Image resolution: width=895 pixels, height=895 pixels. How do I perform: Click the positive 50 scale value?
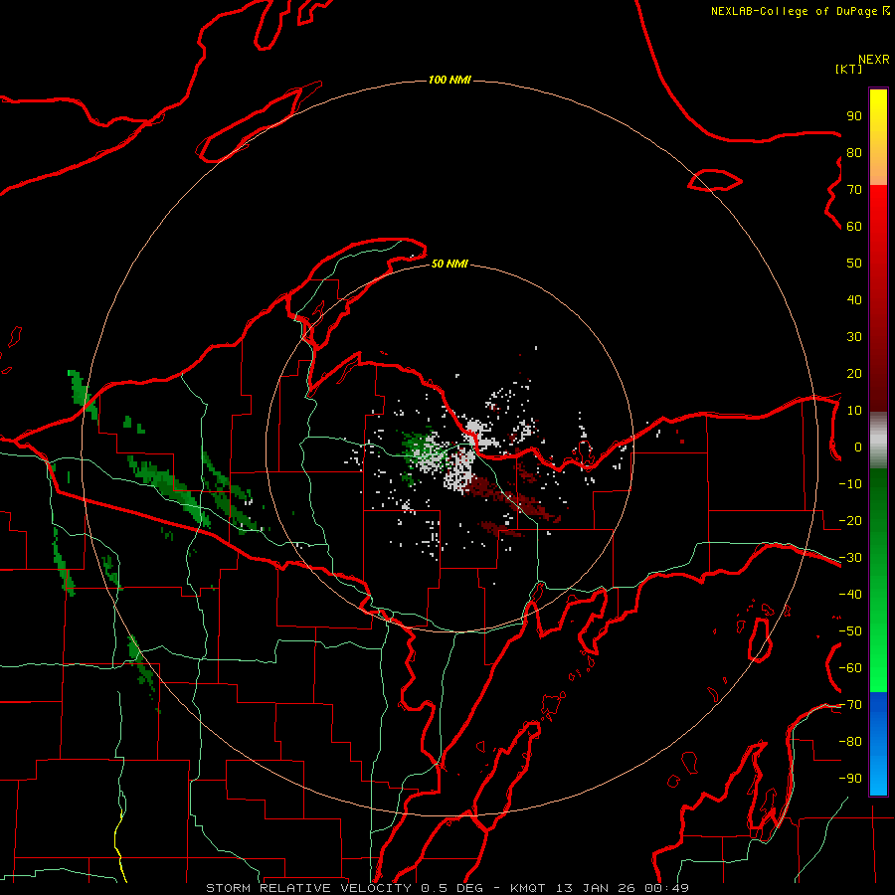[x=854, y=264]
